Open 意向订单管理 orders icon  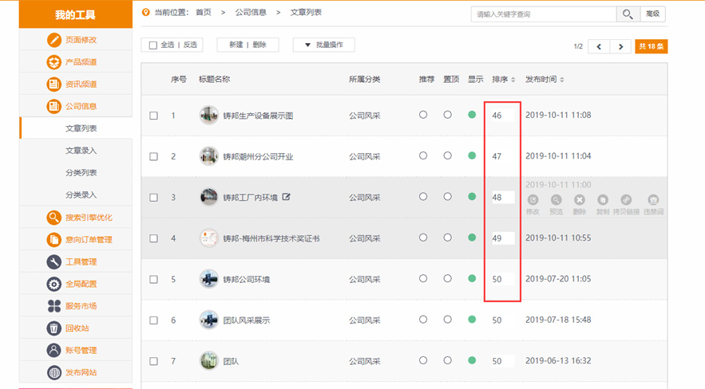pyautogui.click(x=54, y=240)
